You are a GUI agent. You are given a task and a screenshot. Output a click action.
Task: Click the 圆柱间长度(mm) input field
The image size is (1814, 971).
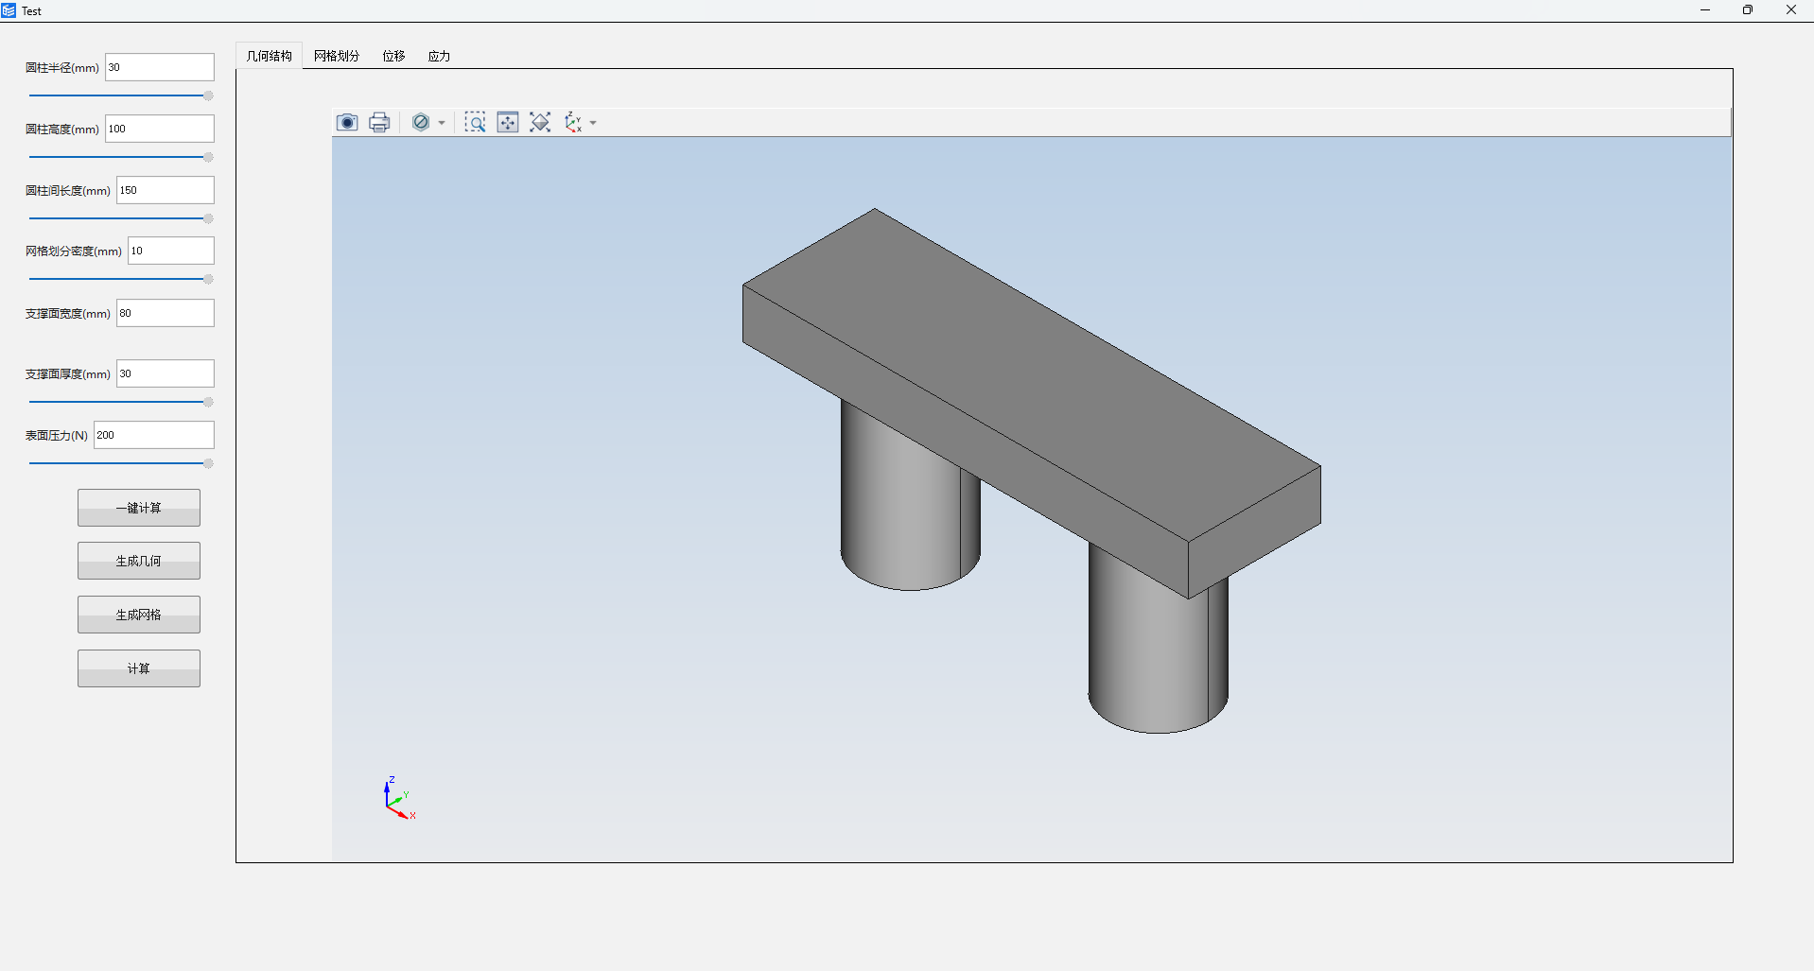[166, 190]
